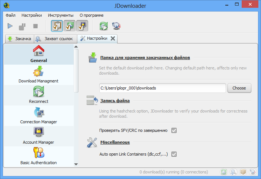The height and width of the screenshot is (179, 261).
Task: Click the settings sidebar scrollbar thumb
Action: coord(76,71)
